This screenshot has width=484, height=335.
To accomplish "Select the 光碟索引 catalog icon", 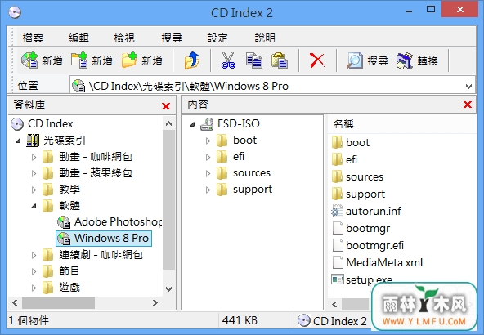I will click(33, 141).
